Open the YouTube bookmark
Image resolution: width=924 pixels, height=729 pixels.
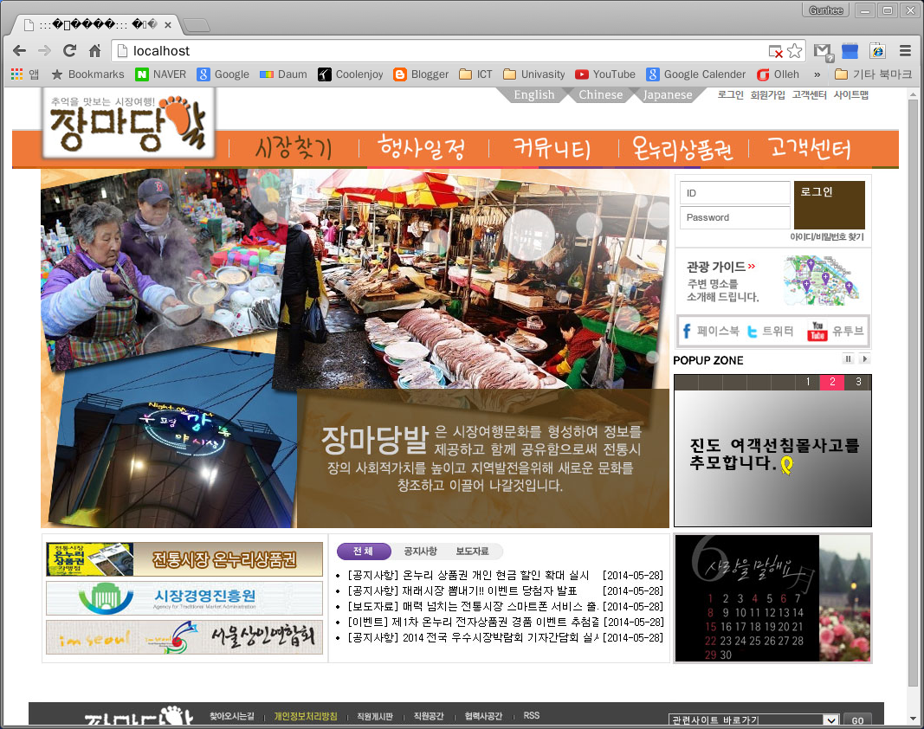(605, 74)
